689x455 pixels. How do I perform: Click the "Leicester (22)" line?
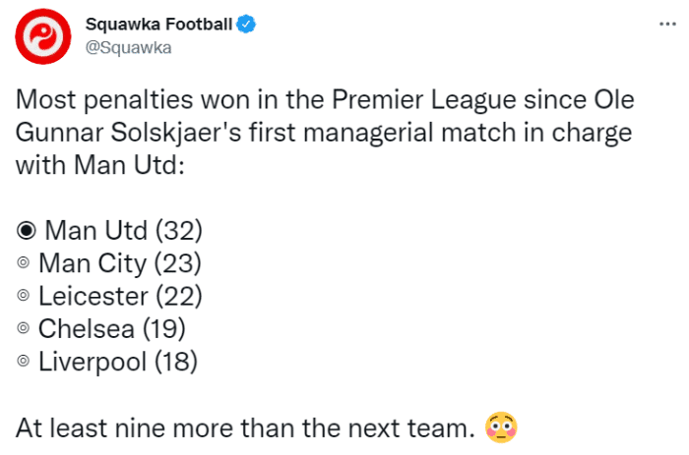point(120,297)
